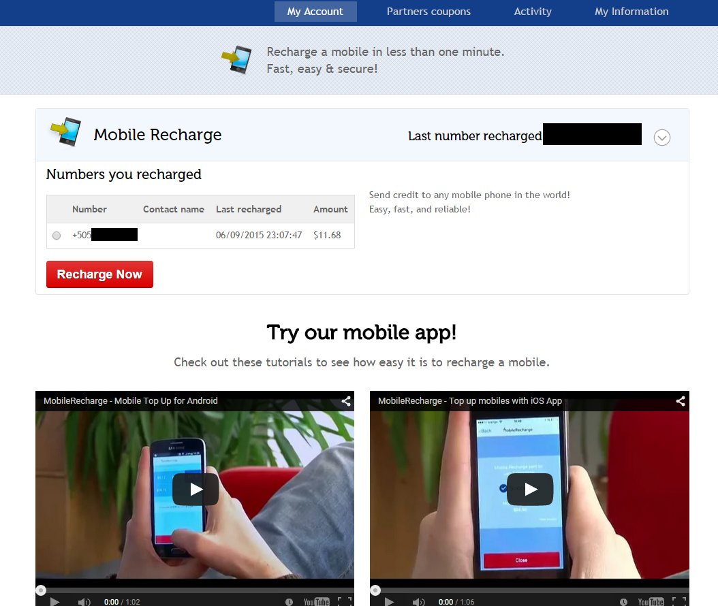Enter fullscreen on the Android video
718x606 pixels.
(345, 601)
